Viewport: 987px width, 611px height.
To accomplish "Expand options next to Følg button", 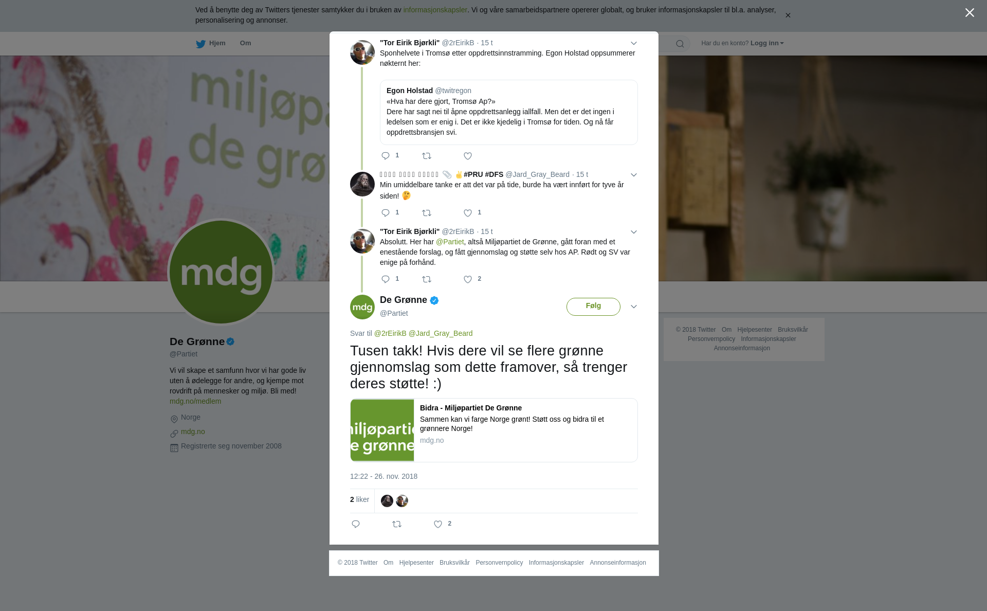I will tap(634, 307).
